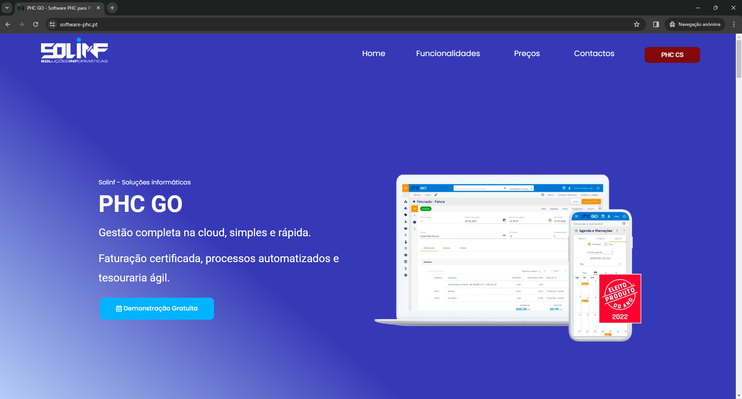Image resolution: width=742 pixels, height=399 pixels.
Task: Minimize the browser window
Action: (698, 8)
